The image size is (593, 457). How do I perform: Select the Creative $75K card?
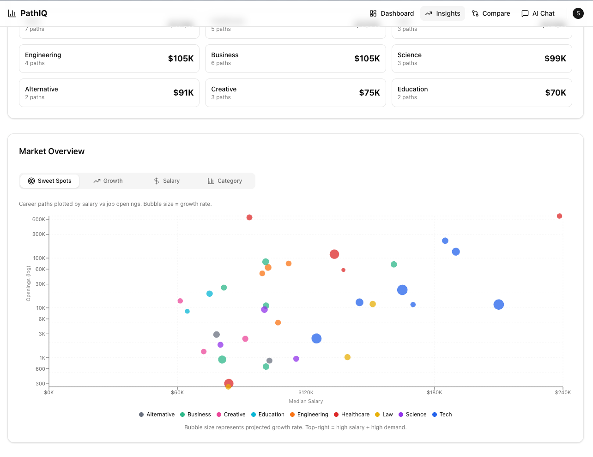point(296,93)
